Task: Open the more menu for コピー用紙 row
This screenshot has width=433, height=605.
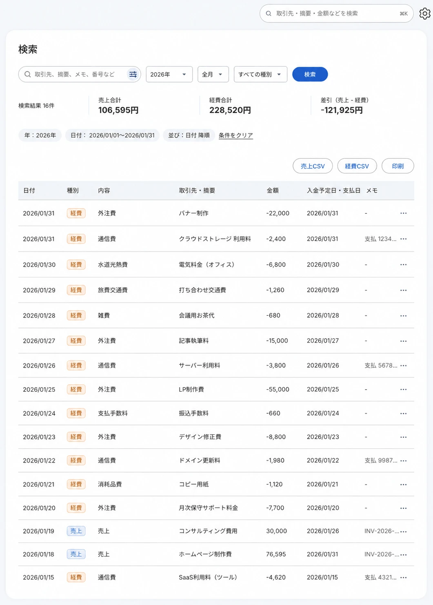Action: tap(404, 484)
